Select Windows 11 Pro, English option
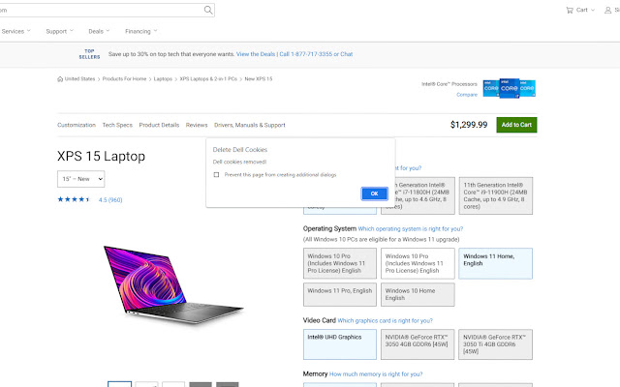Screen dimensions: 620x387 [340, 294]
